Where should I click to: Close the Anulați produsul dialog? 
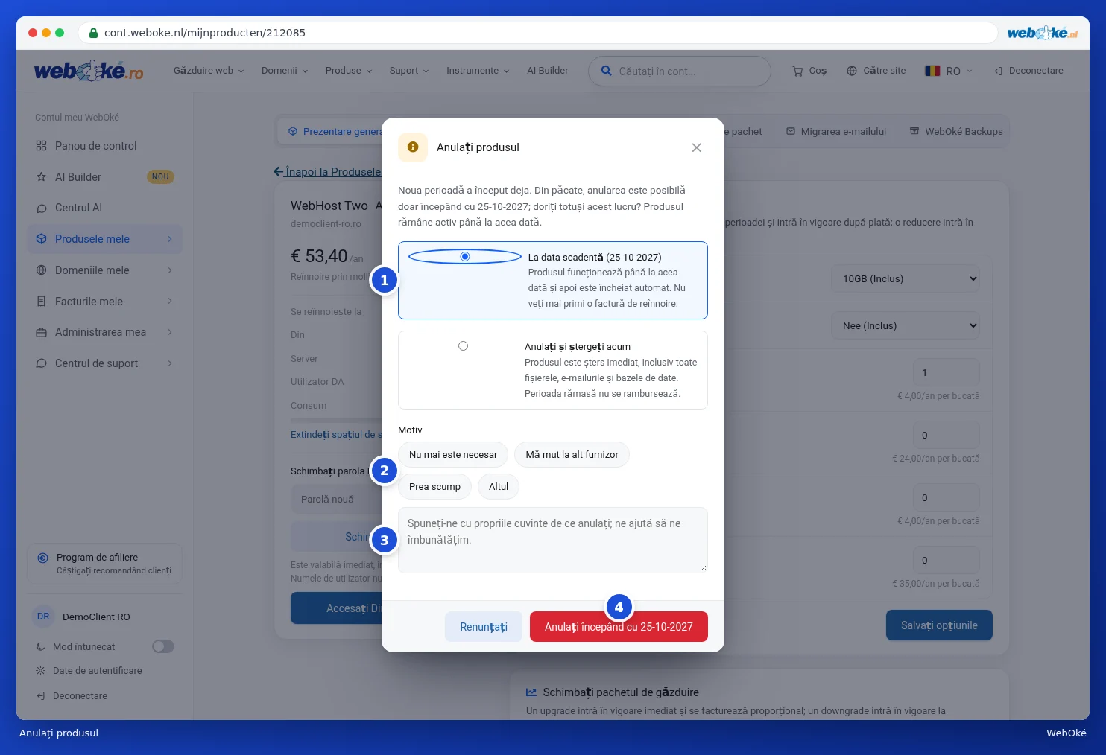click(696, 147)
